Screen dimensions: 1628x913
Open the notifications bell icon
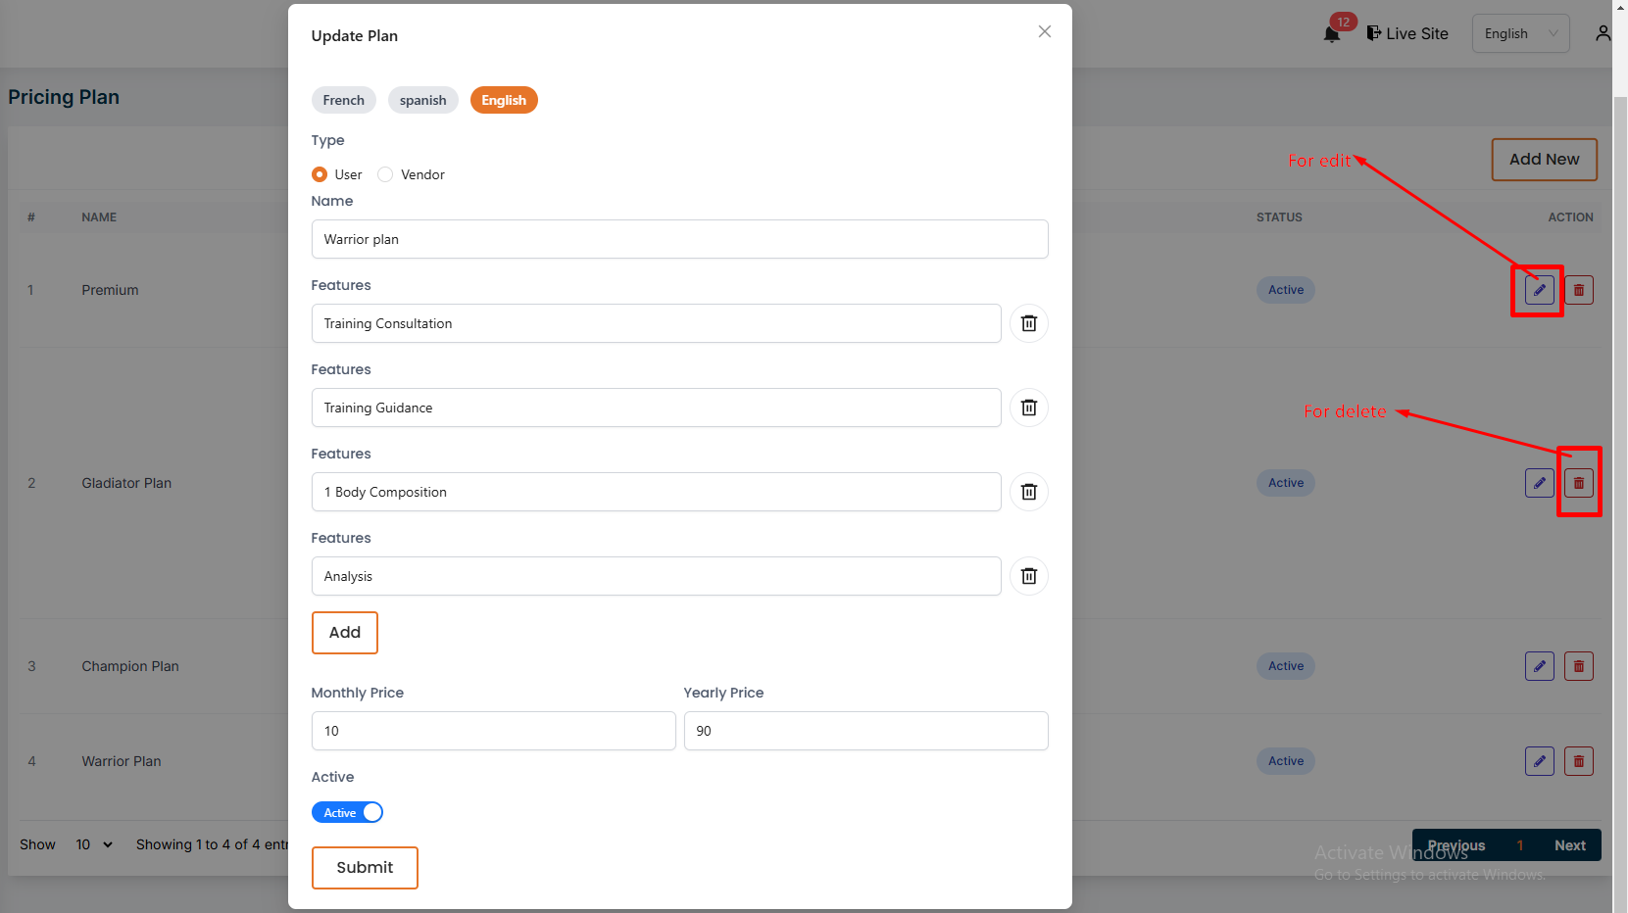(1331, 34)
